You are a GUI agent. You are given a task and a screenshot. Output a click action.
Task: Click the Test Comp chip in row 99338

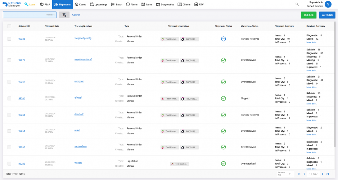click(x=170, y=39)
